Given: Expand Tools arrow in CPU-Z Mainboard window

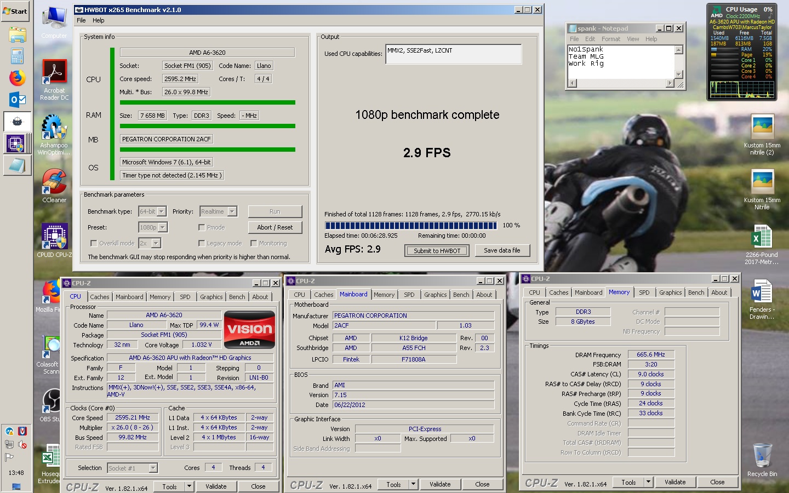Looking at the screenshot, I should pyautogui.click(x=414, y=484).
